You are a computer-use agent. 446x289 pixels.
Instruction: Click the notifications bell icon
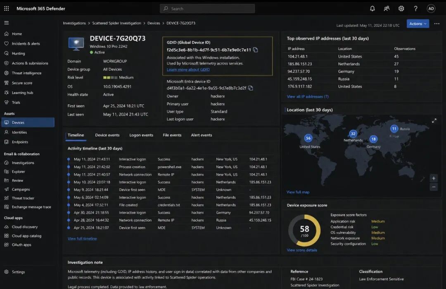372,9
